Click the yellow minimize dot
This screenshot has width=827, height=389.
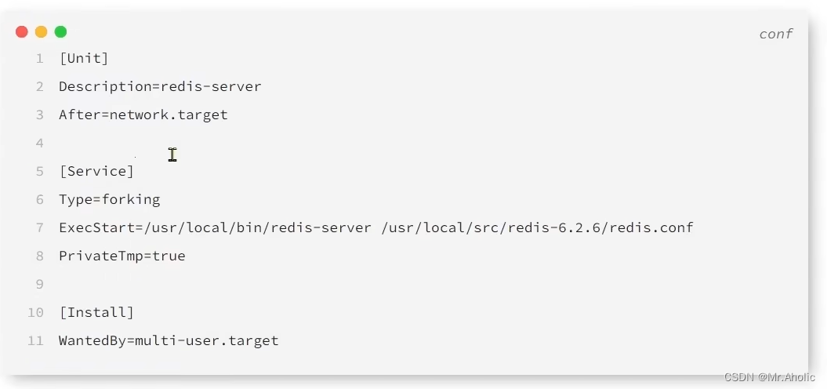(x=41, y=32)
